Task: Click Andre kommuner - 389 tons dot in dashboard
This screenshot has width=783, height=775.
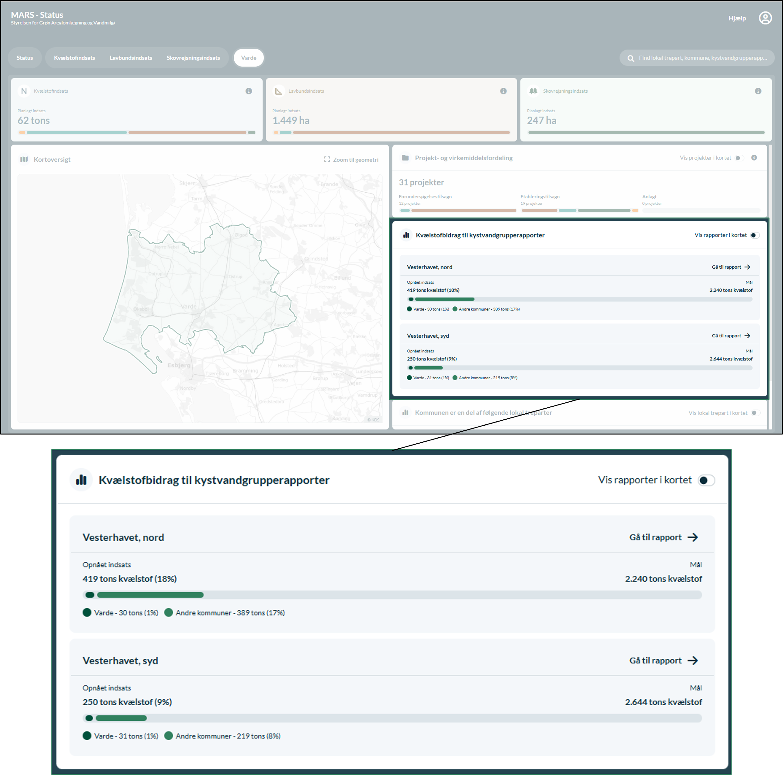Action: tap(455, 309)
